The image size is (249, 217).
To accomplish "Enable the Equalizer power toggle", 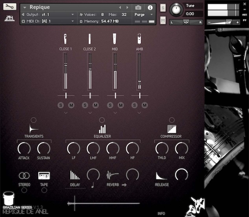I will click(102, 120).
